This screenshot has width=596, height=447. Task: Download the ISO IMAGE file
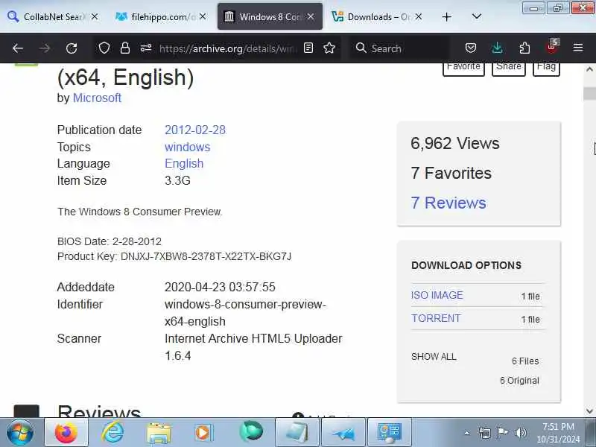click(x=437, y=295)
